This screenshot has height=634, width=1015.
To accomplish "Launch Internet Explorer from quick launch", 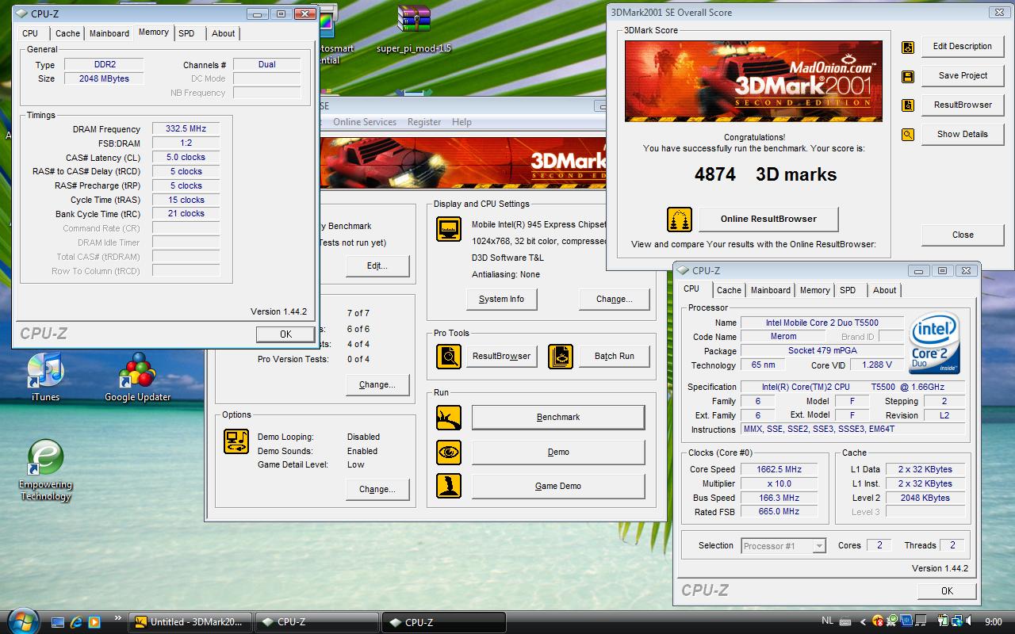I will [77, 622].
